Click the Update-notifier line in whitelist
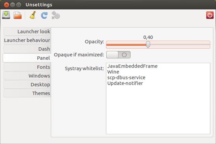 coord(125,83)
